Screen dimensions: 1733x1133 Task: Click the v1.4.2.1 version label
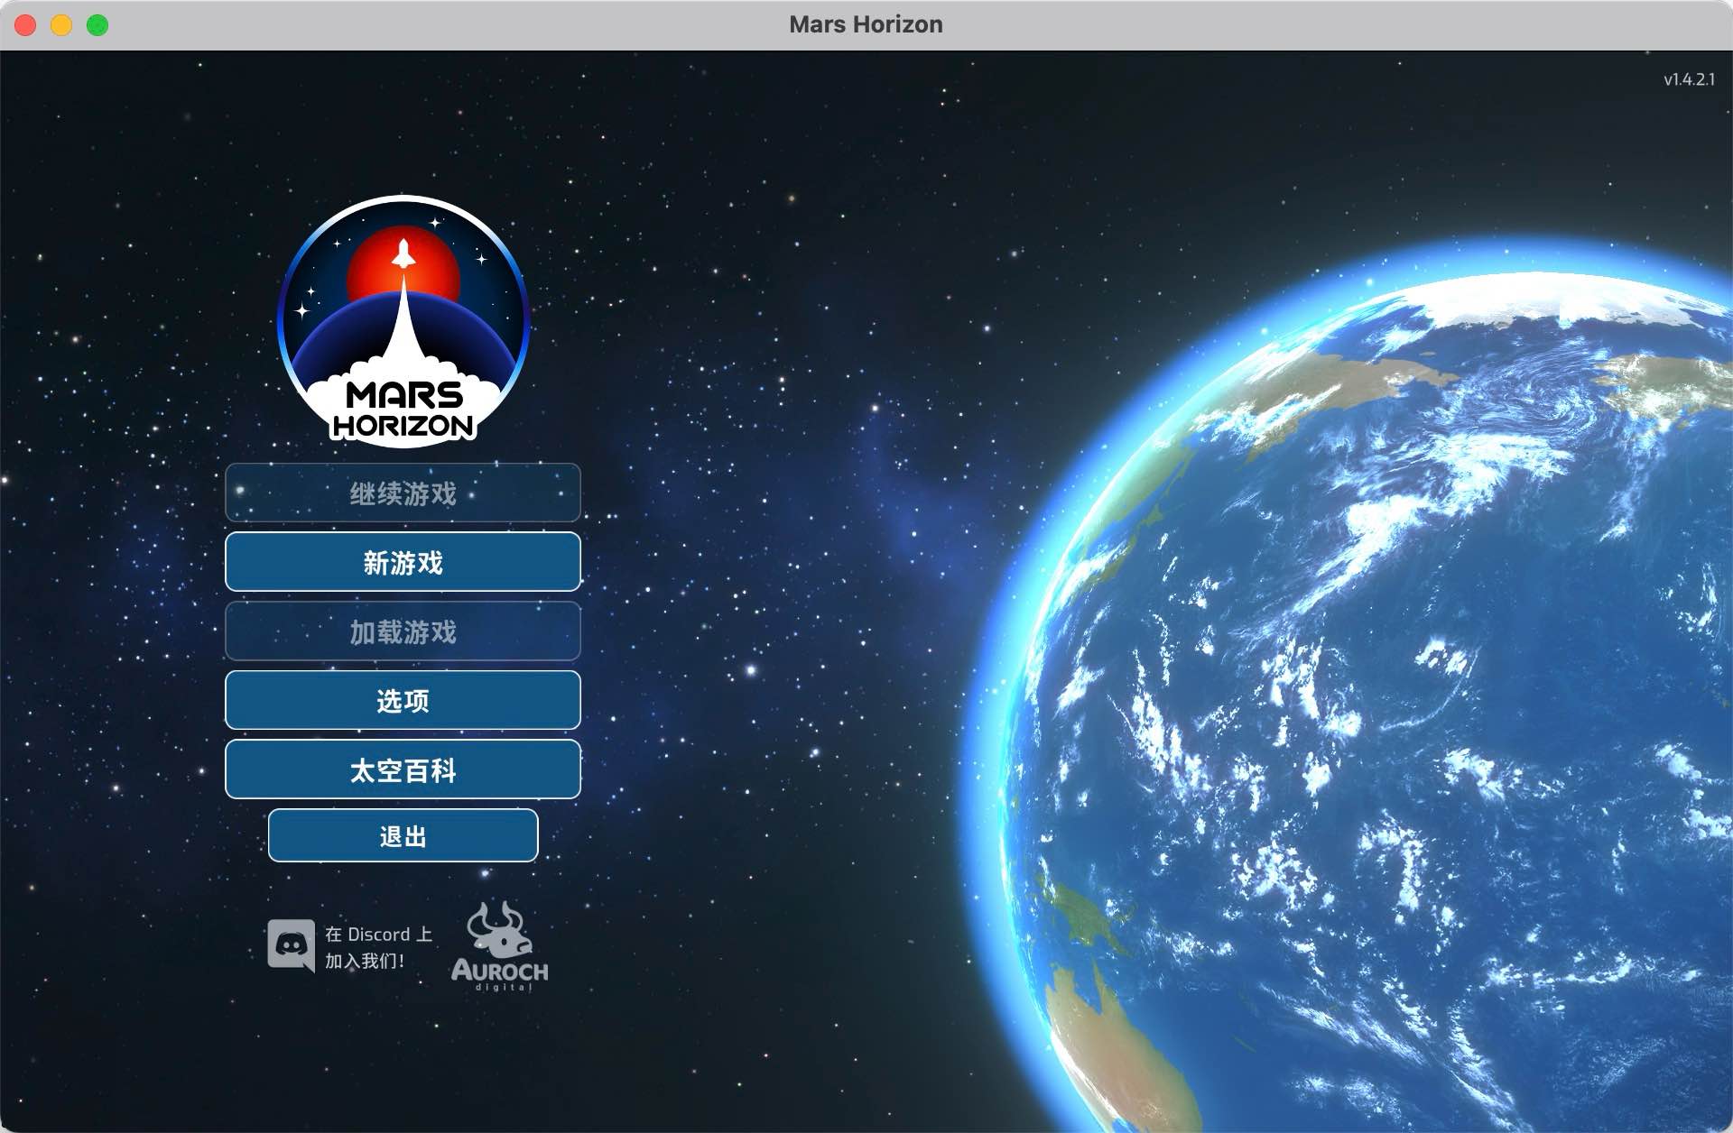tap(1689, 79)
